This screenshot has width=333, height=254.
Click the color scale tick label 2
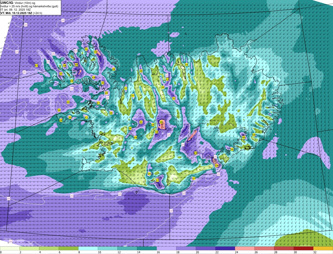pyautogui.click(x=20, y=252)
